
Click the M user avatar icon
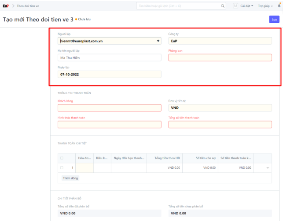[x=235, y=6]
